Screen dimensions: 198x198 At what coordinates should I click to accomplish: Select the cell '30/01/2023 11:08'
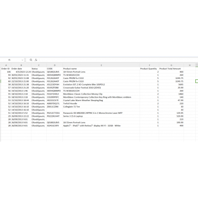click(x=21, y=78)
